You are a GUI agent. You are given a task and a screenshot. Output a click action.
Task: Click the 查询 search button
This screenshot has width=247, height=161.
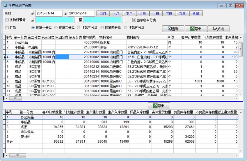(173, 29)
